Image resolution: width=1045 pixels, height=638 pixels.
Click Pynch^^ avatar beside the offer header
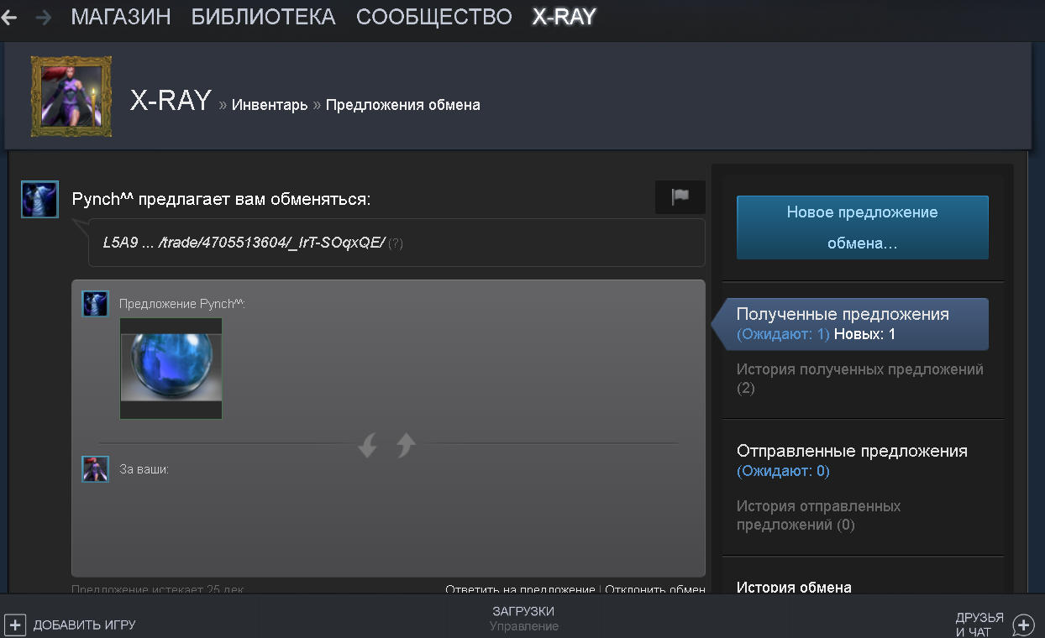(39, 199)
